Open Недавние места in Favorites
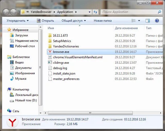 click(x=26, y=41)
